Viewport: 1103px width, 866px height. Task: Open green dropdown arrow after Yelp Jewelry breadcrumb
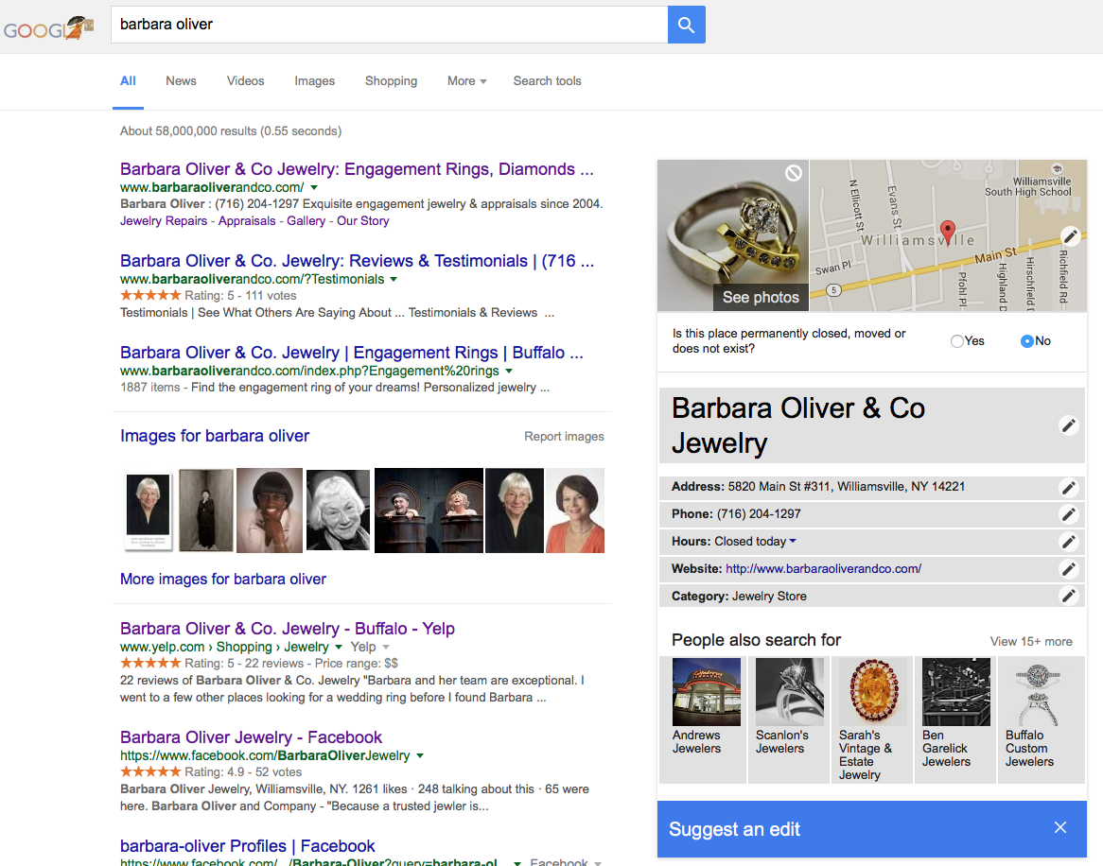(339, 647)
